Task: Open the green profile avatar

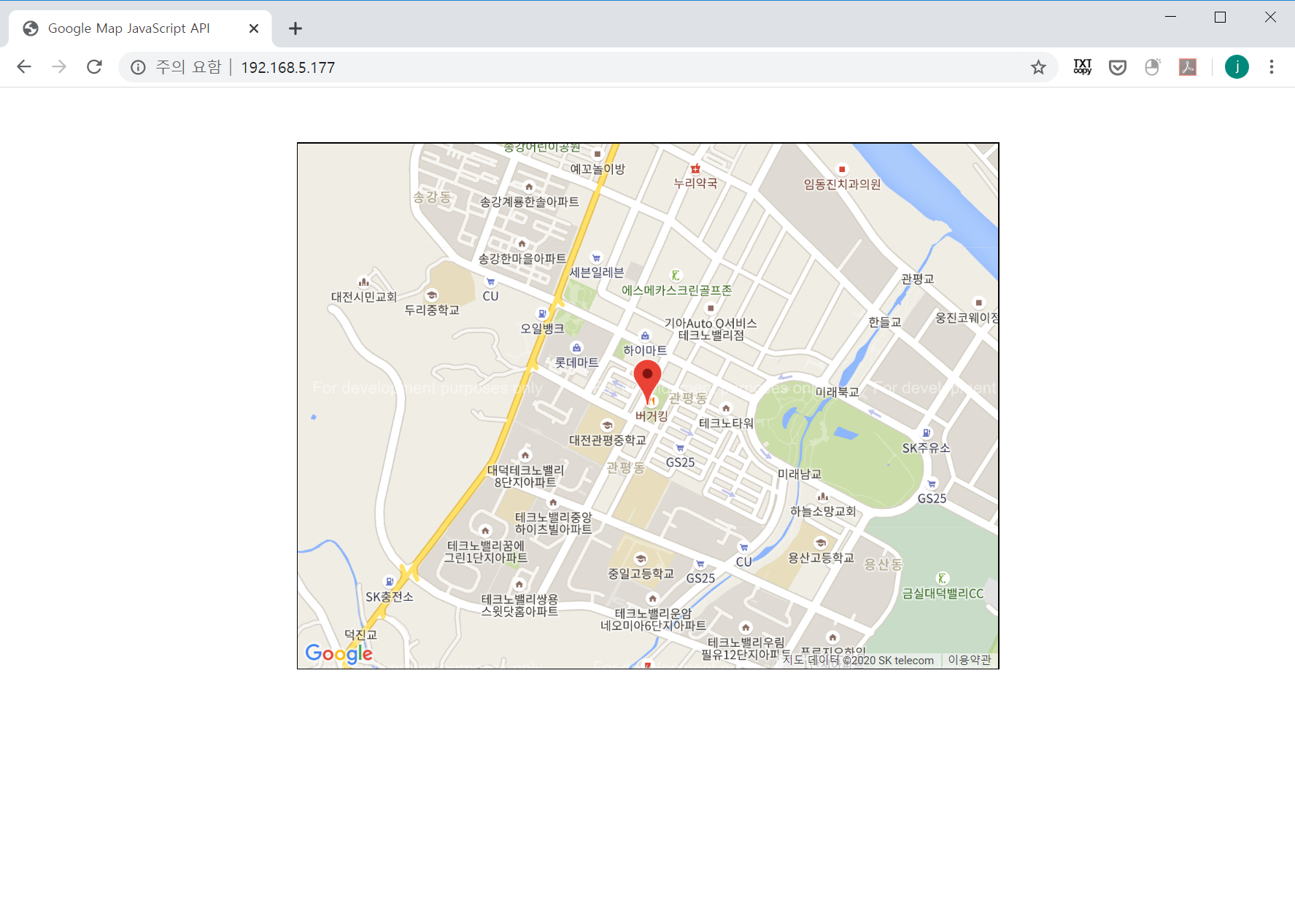Action: 1237,67
